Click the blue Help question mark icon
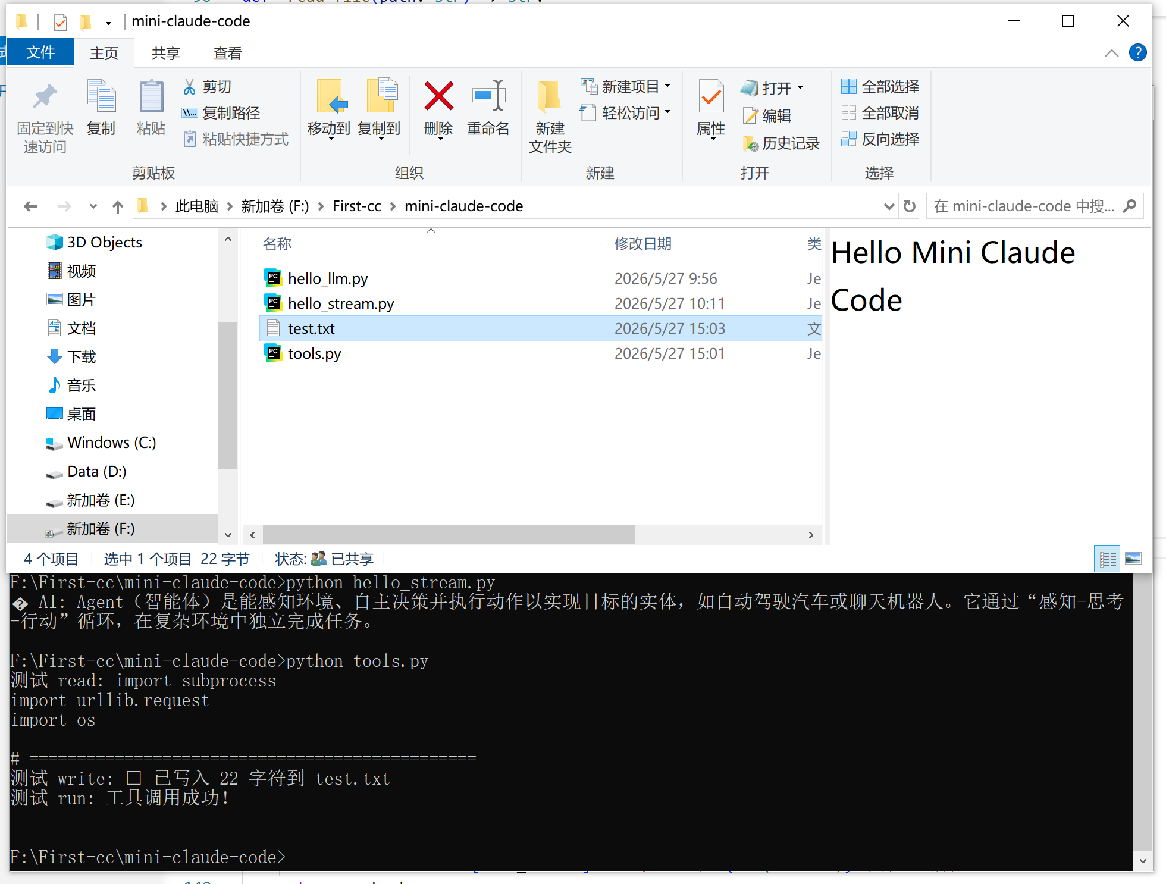1166x884 pixels. [x=1137, y=52]
